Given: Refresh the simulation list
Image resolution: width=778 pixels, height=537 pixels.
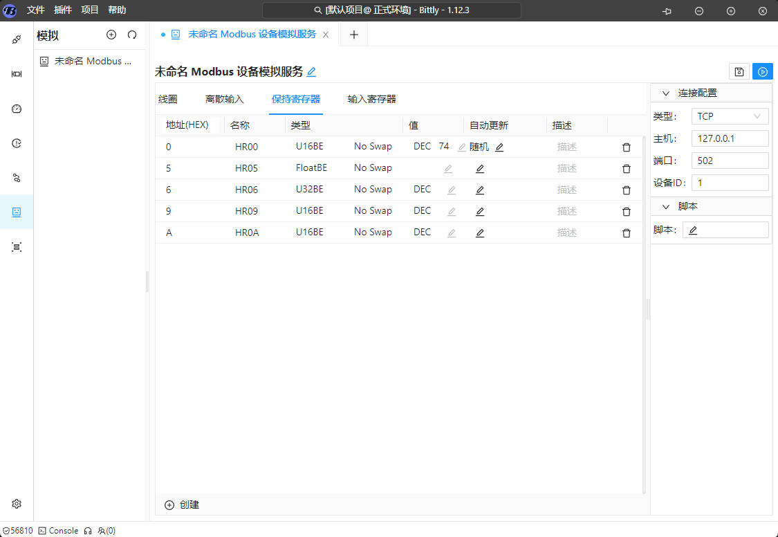Looking at the screenshot, I should pos(132,35).
